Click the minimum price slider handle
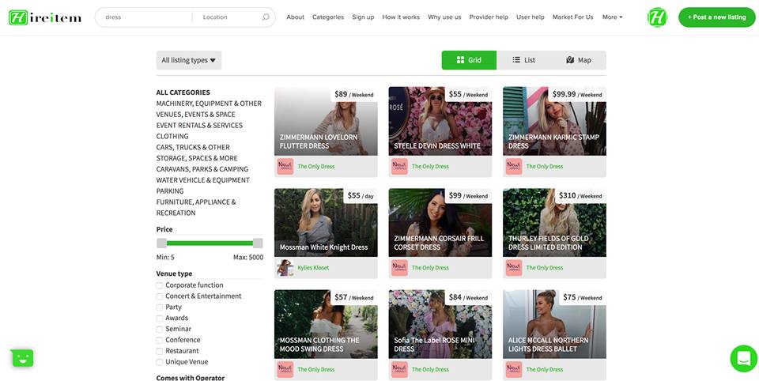Viewport: 759px width, 381px height. pyautogui.click(x=161, y=243)
